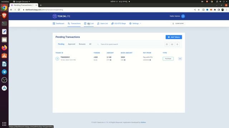Open the three-dot actions menu for TNX000001
Screen dimensions: 229x128
180,59
